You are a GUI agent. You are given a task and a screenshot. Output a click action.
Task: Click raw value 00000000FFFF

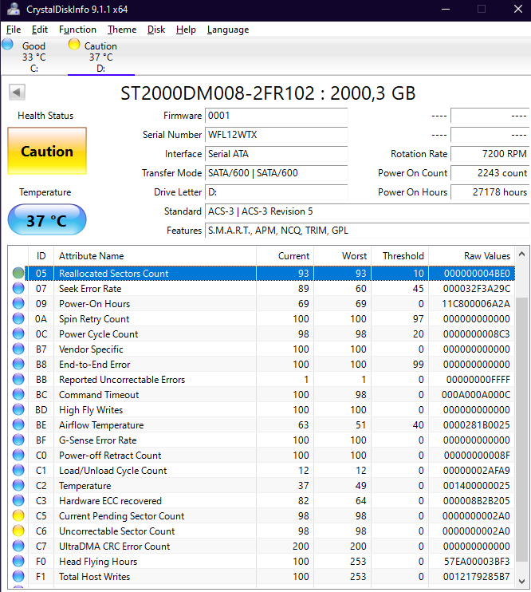478,380
